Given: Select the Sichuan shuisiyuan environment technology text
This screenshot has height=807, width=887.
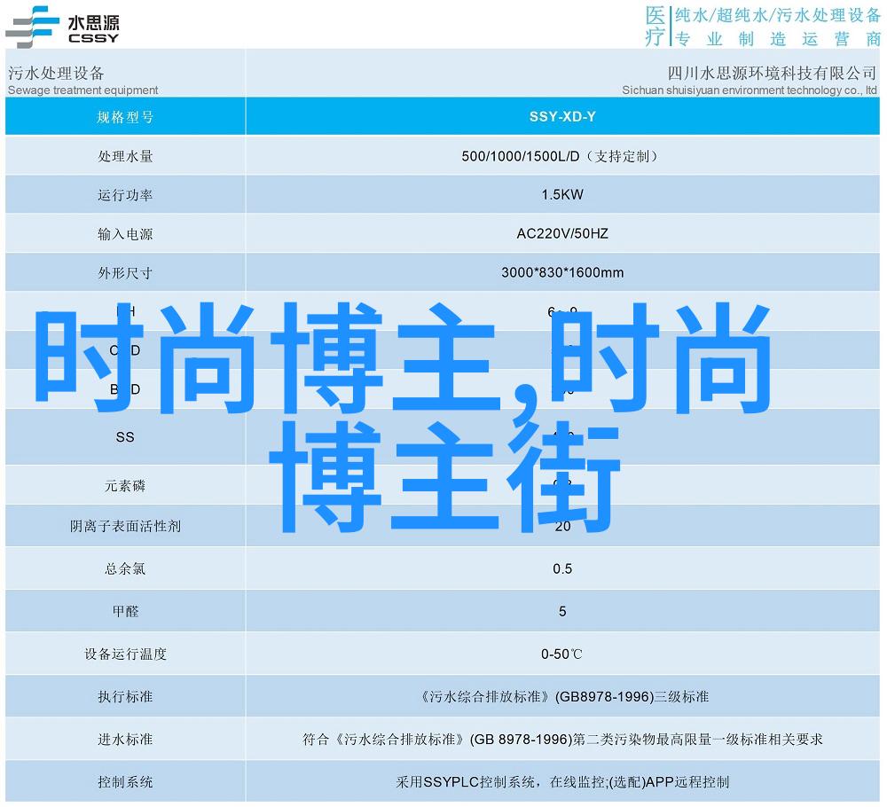Looking at the screenshot, I should [x=749, y=90].
